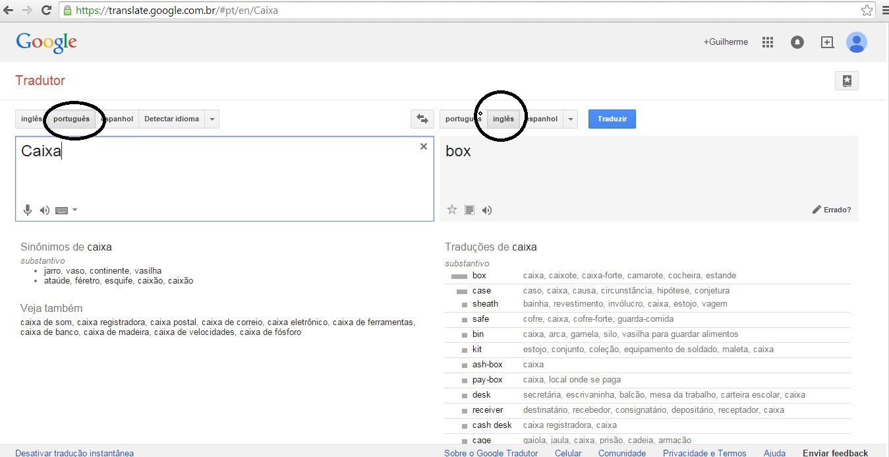Click the bin translation entry
This screenshot has height=457, width=889.
pos(478,334)
